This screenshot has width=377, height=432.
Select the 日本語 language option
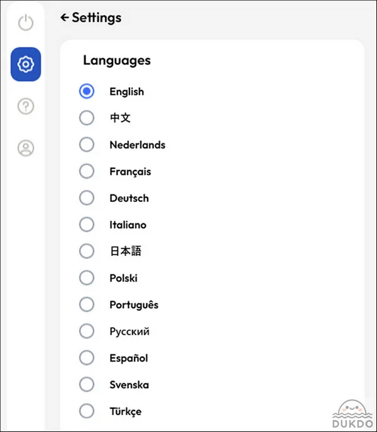(x=87, y=251)
